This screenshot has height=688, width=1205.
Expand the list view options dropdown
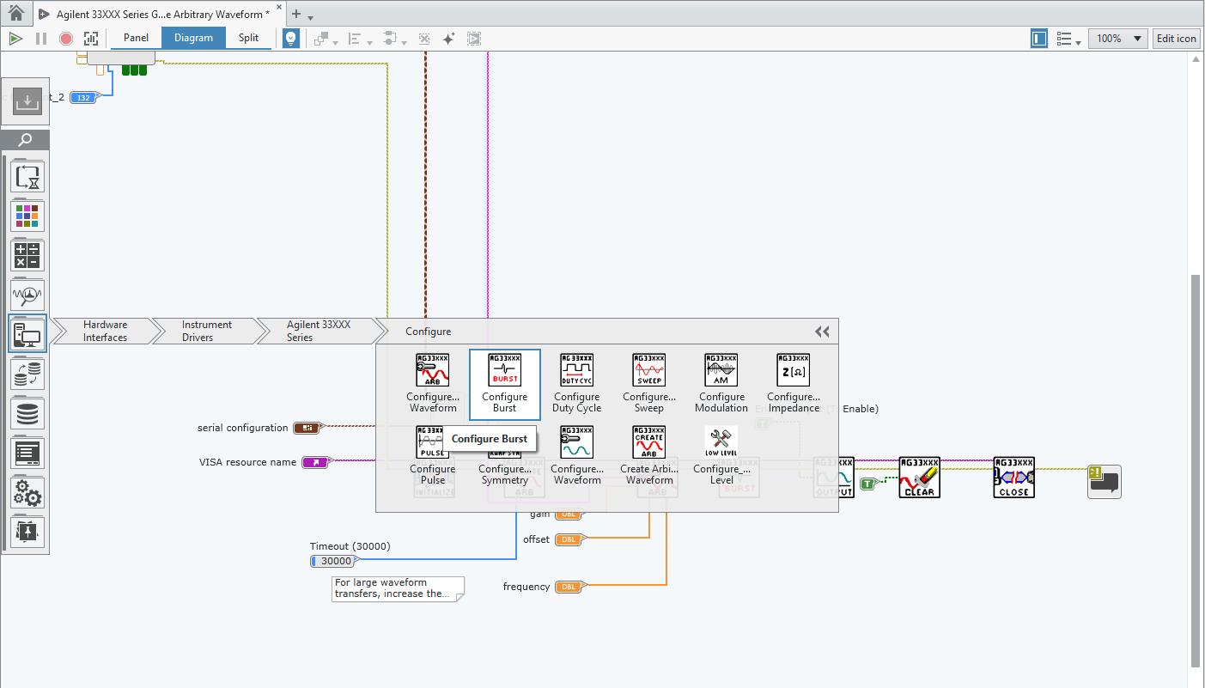pyautogui.click(x=1068, y=39)
